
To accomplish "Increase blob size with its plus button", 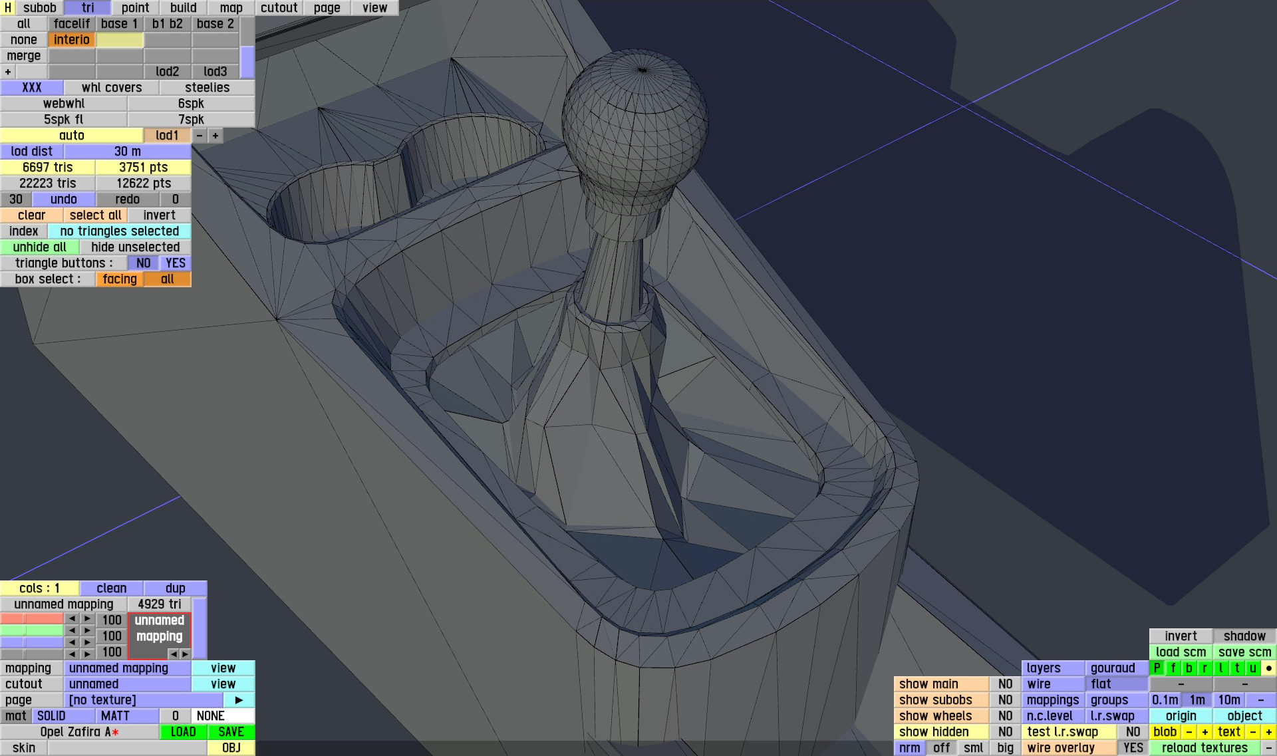I will 1205,732.
